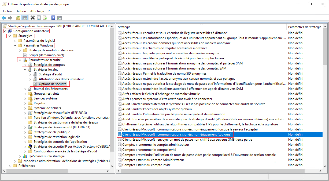
Task: Open Help with the question mark icon
Action: (x=53, y=18)
